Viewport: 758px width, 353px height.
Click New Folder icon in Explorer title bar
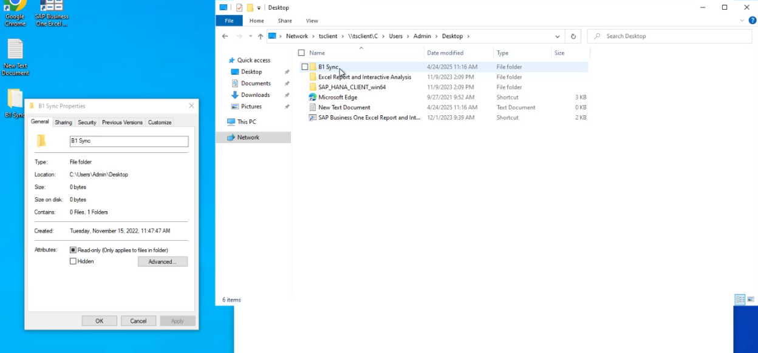[x=250, y=7]
